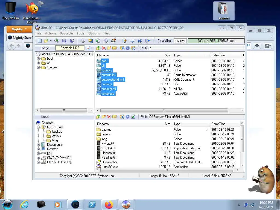Expand the sources folder in the image tree
280x210 pixels.
38,67
